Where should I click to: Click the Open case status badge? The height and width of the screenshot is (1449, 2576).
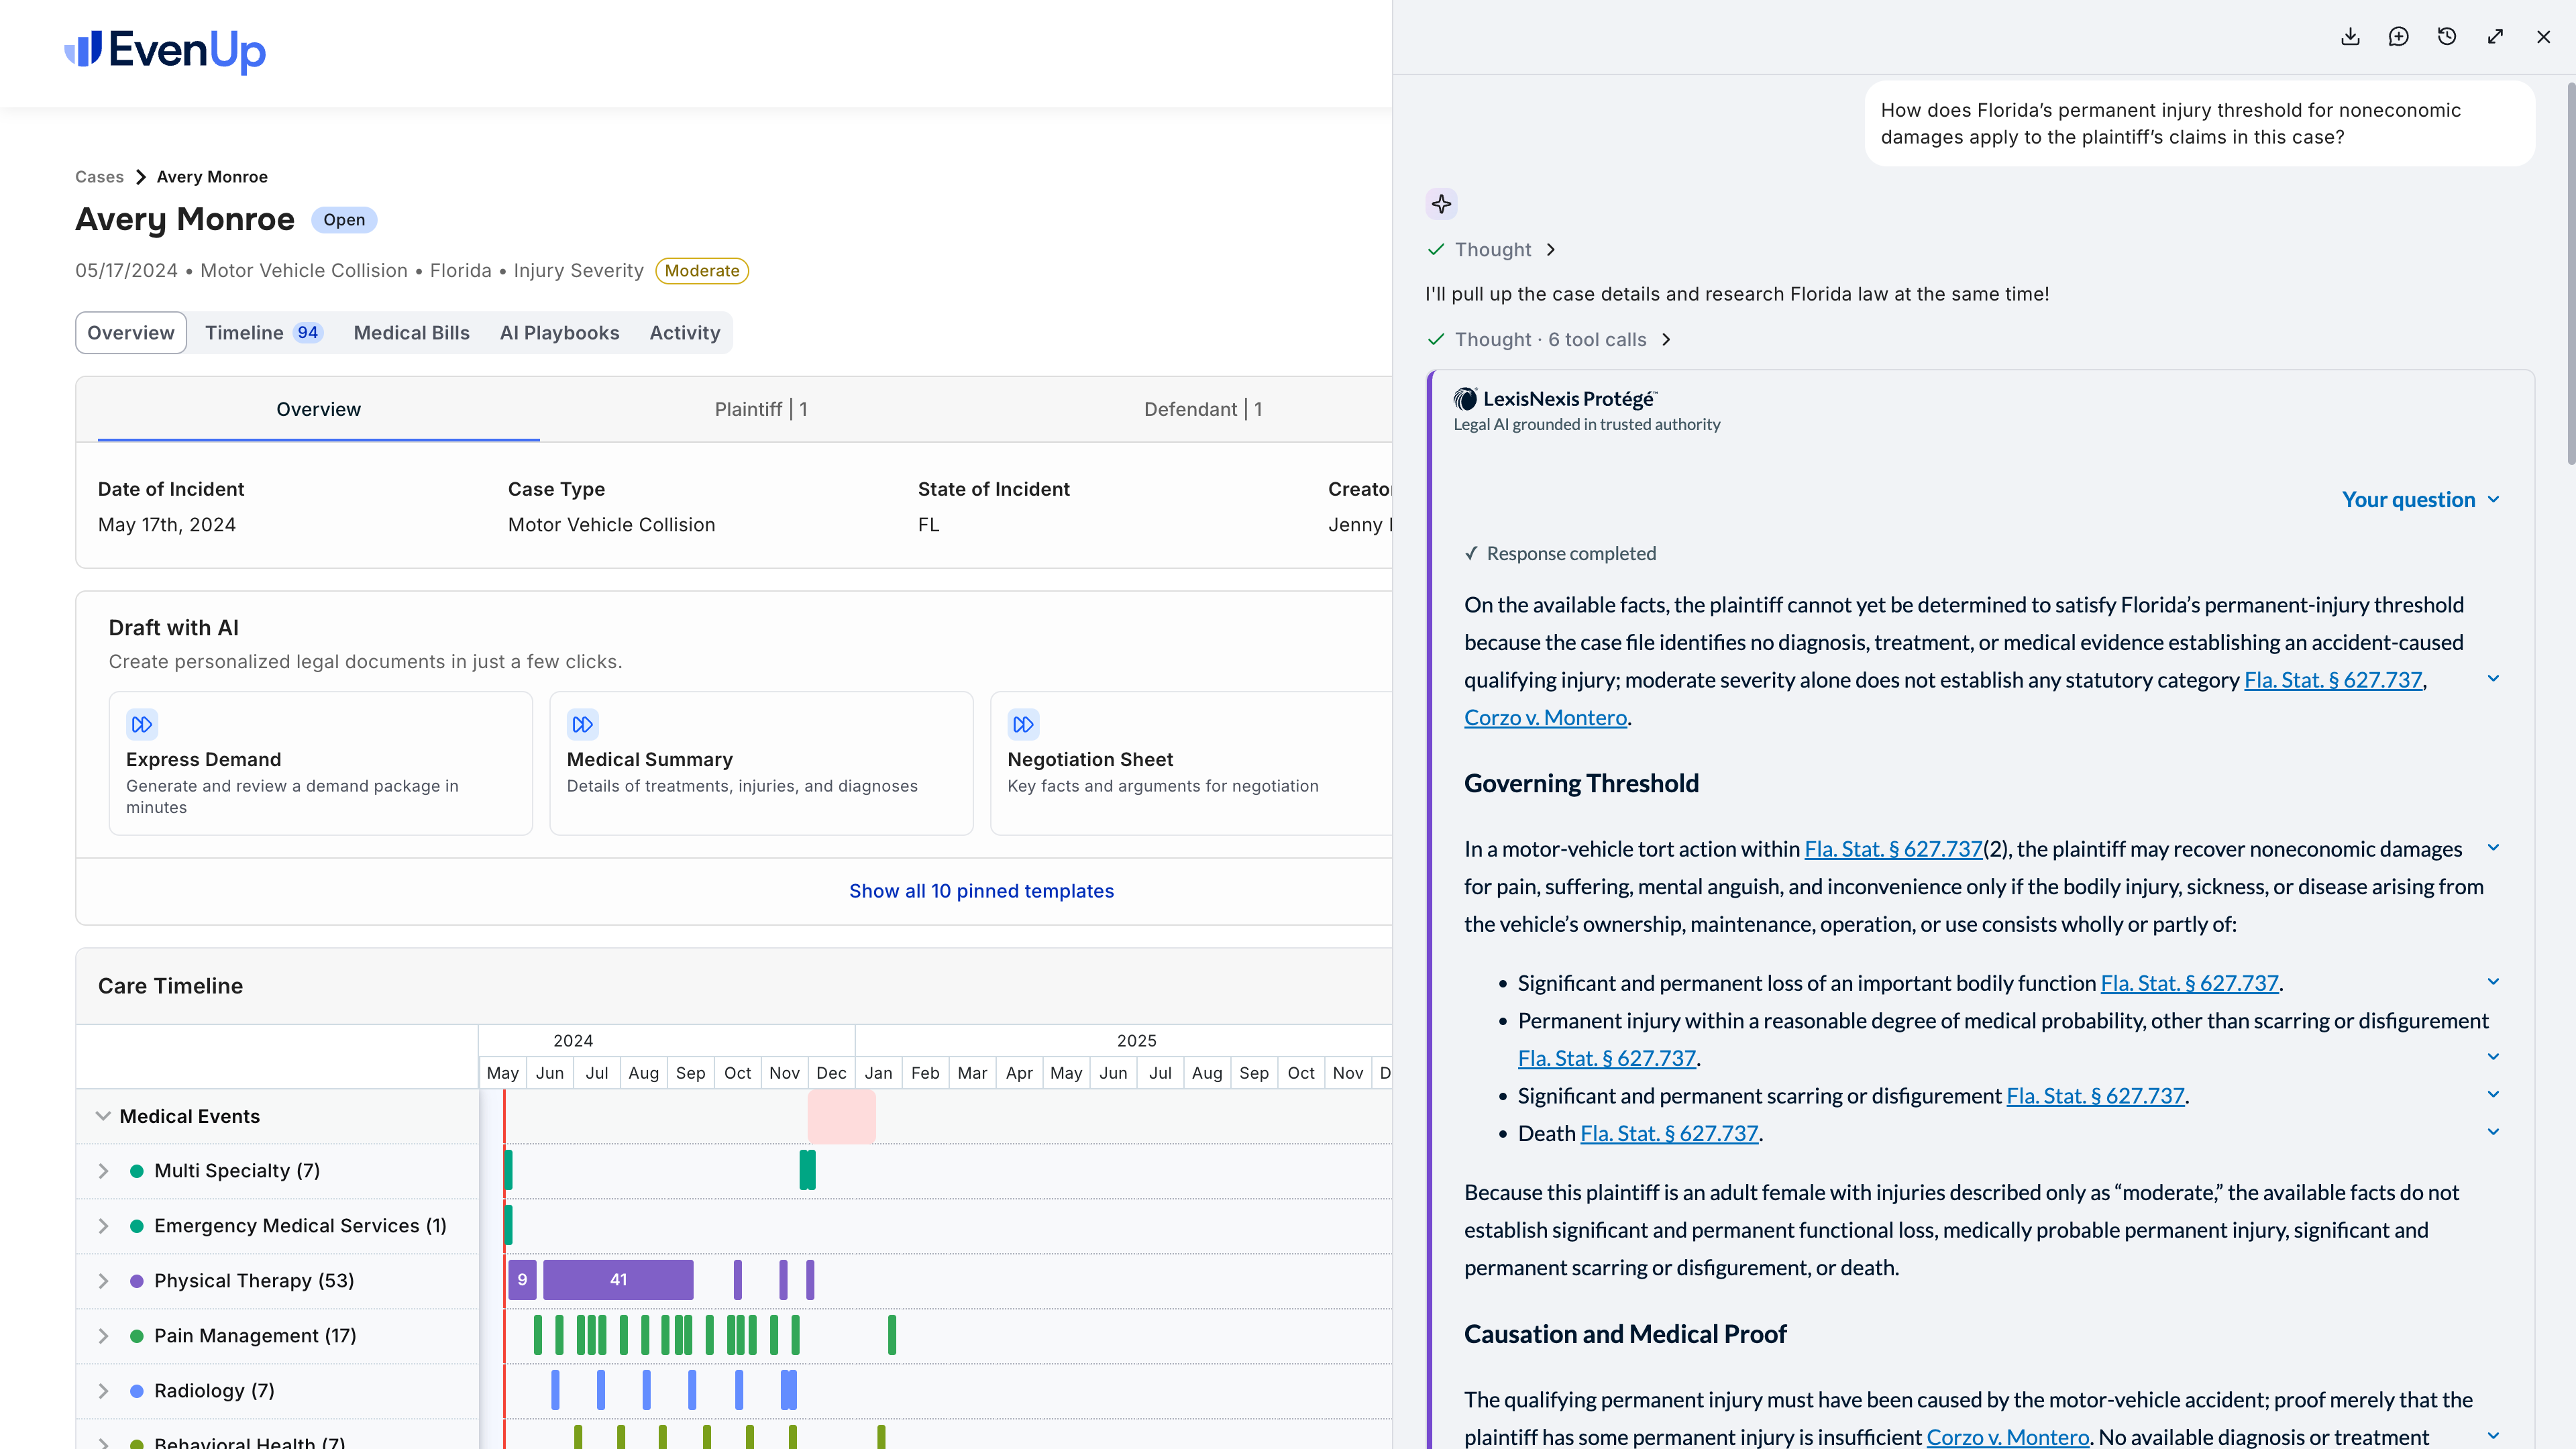[343, 220]
